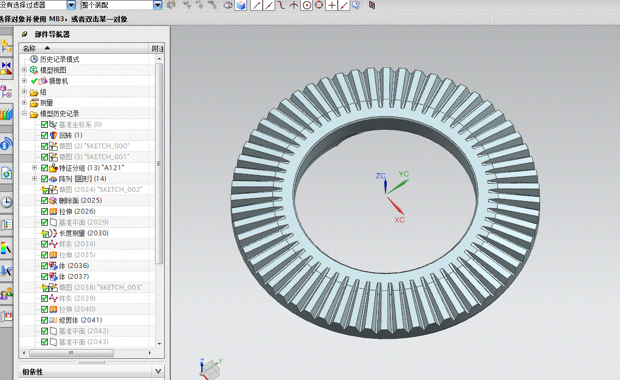Expand the 相依性 panel chevron
This screenshot has width=620, height=380.
[x=158, y=372]
